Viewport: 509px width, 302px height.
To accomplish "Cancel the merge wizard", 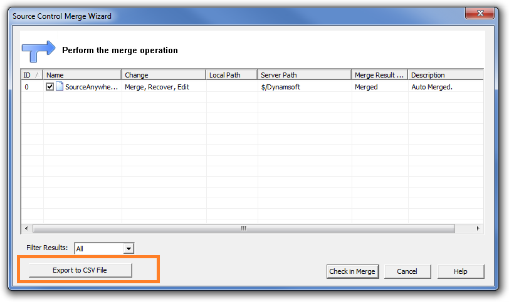I will [407, 271].
